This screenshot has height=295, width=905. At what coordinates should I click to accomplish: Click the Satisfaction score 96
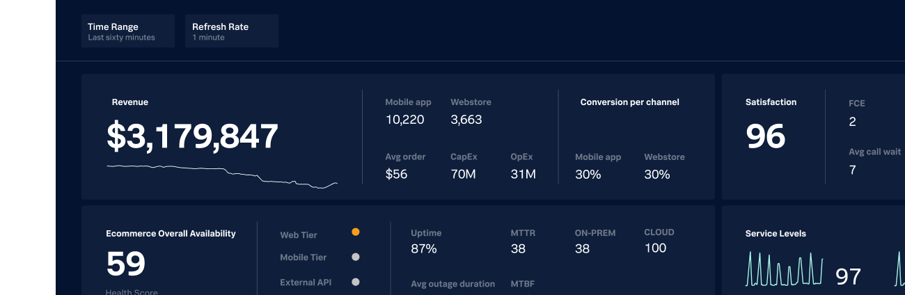click(x=765, y=136)
